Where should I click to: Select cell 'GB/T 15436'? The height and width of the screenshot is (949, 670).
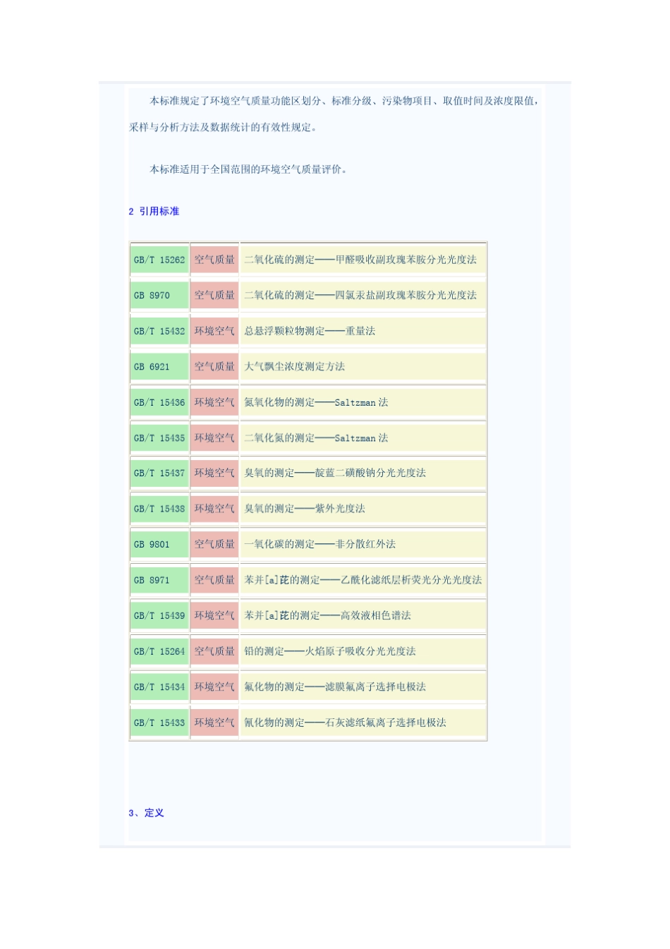[159, 402]
